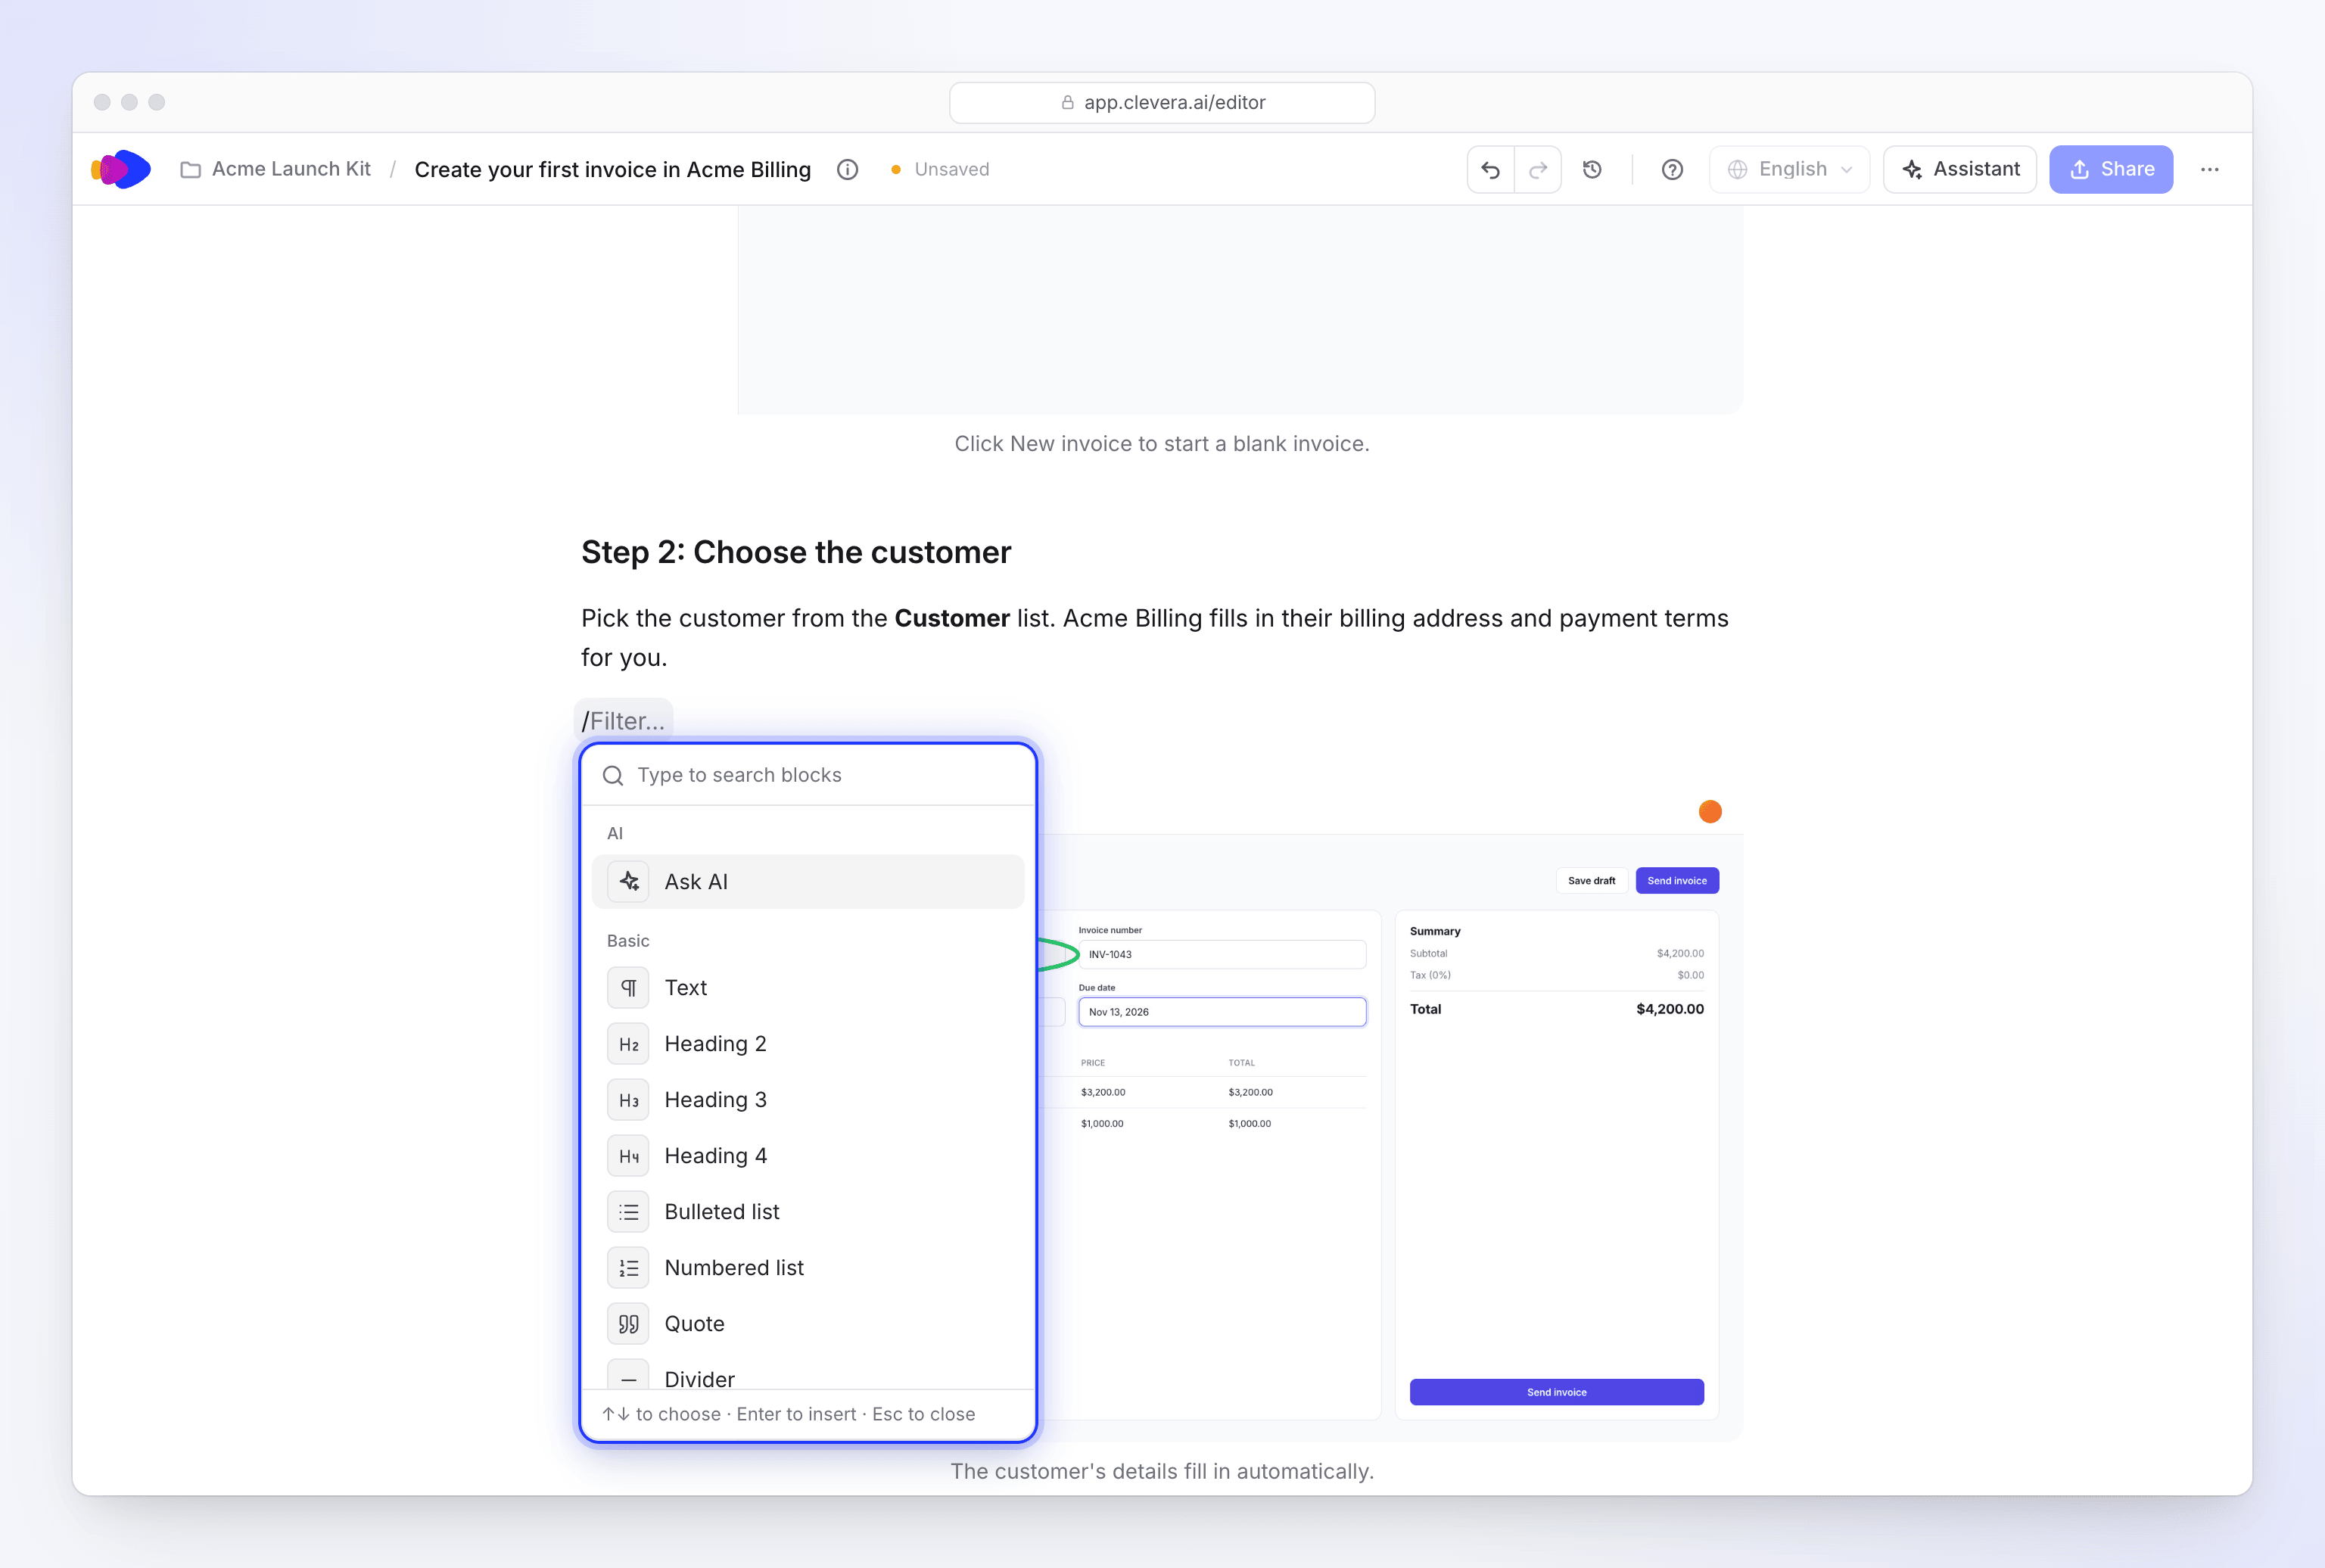This screenshot has height=1568, width=2325.
Task: Click the quote block icon
Action: click(x=628, y=1324)
